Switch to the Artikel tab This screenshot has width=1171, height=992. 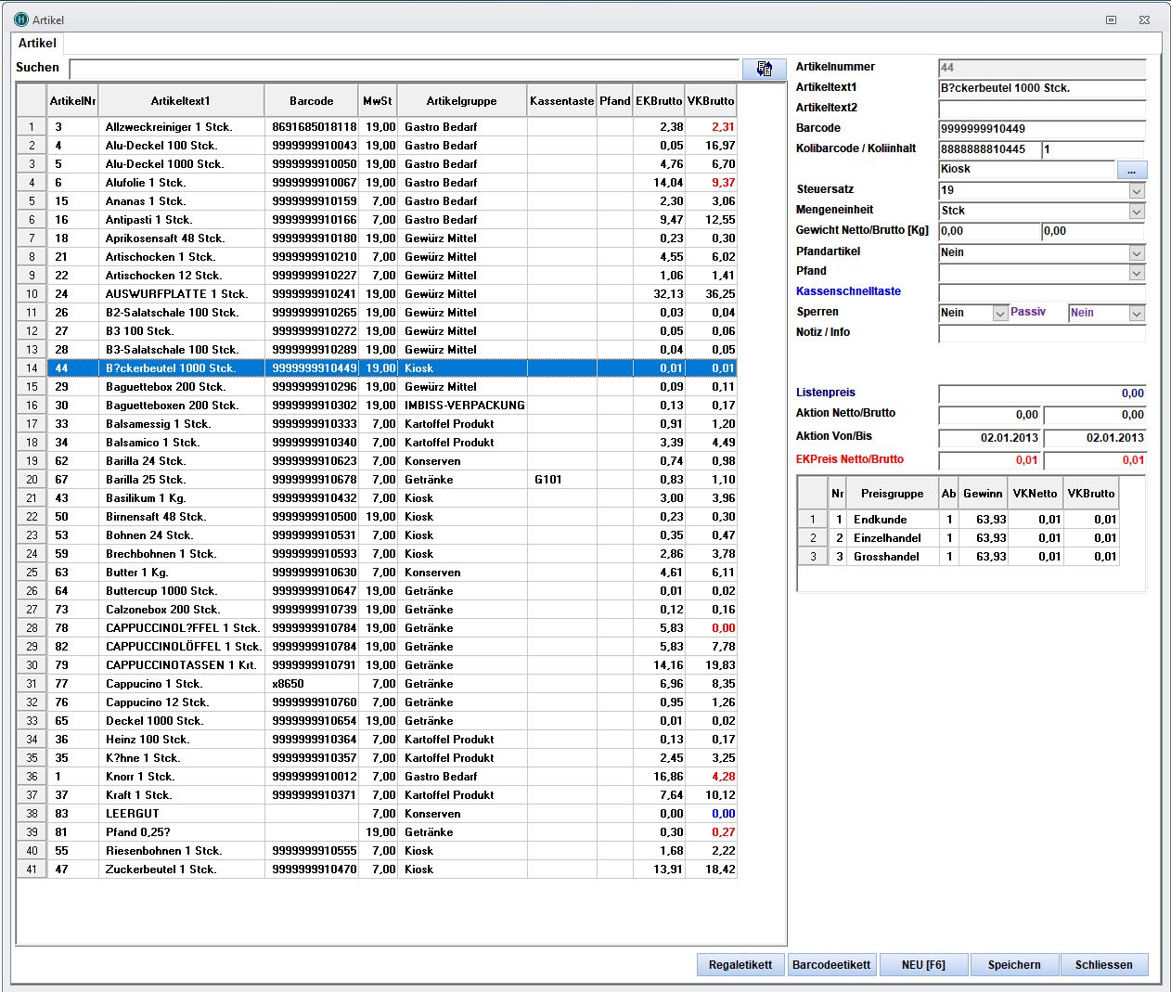[37, 44]
